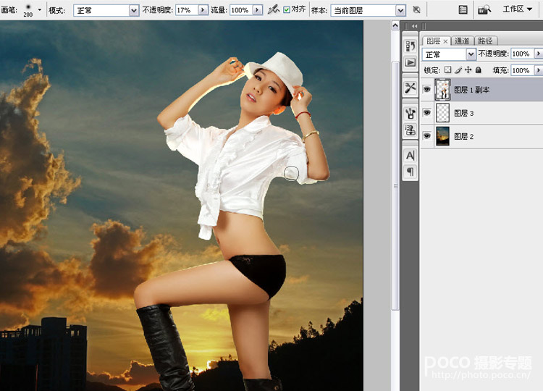Hide the 图层 2 layer eye

click(x=427, y=135)
